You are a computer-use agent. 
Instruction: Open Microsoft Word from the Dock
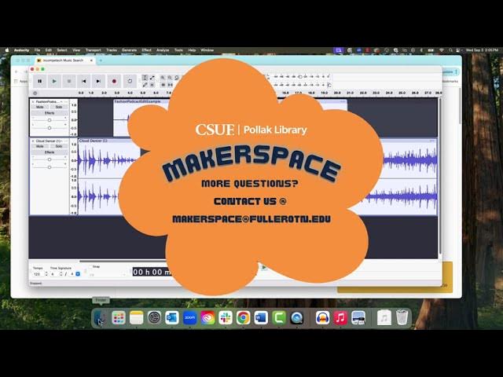pos(261,318)
